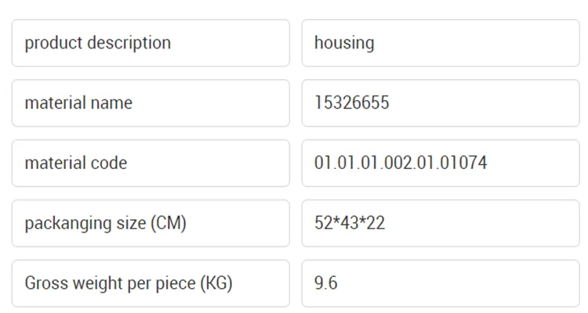Screen dimensions: 588x313
Task: Click the gross weight value box
Action: 440,283
